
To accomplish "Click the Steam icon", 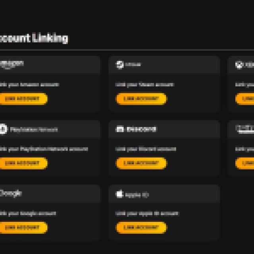I will click(x=119, y=64).
